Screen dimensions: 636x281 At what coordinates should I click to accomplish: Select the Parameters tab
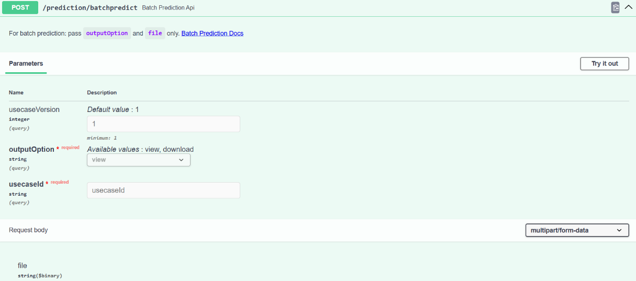click(x=26, y=63)
